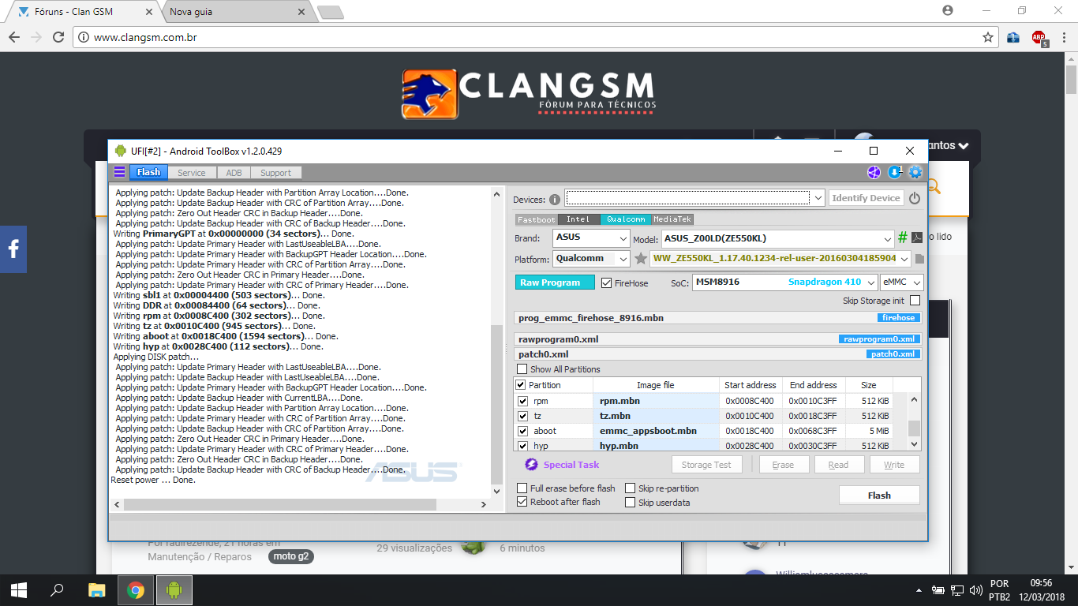The width and height of the screenshot is (1078, 606).
Task: Open the Platform Qualcomm dropdown
Action: 623,259
